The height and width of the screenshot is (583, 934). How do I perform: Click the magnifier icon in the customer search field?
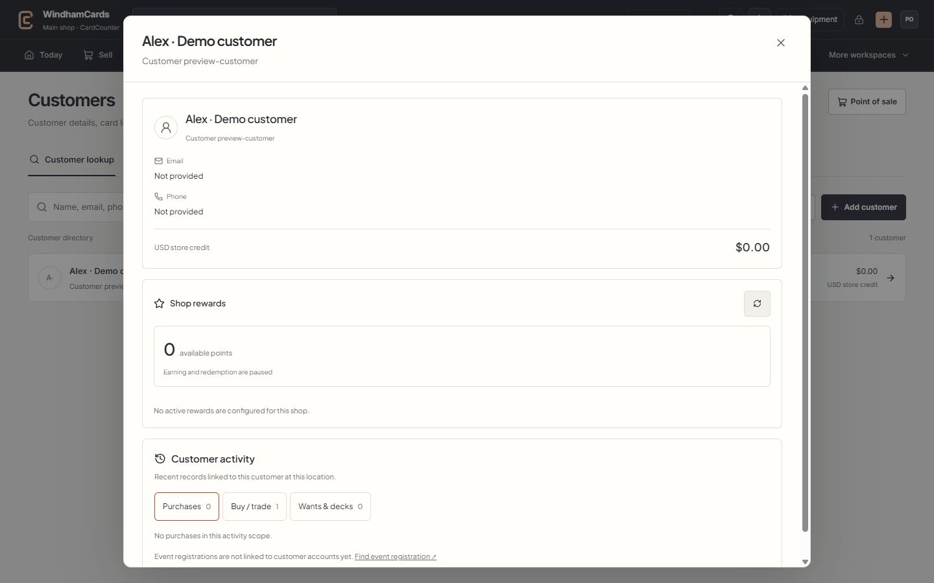(42, 207)
